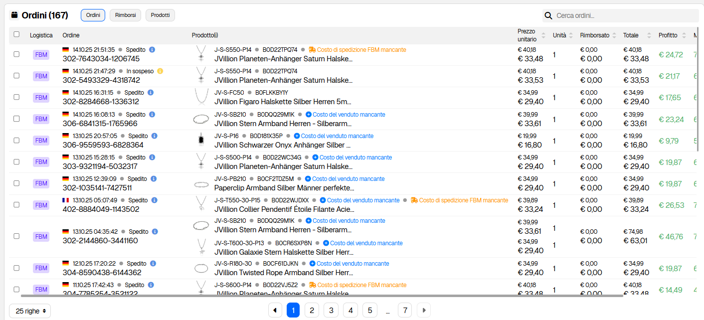
Task: Click next page arrow in pagination
Action: tap(424, 311)
